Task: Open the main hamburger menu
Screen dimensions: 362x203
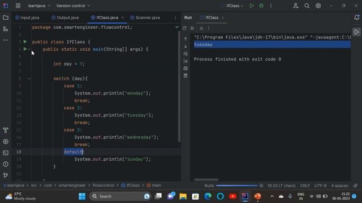Action: [x=18, y=6]
